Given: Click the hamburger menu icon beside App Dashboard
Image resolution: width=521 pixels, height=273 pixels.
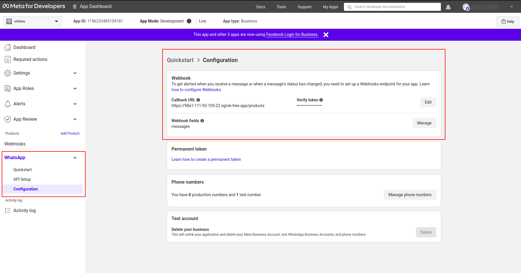Looking at the screenshot, I should click(75, 7).
